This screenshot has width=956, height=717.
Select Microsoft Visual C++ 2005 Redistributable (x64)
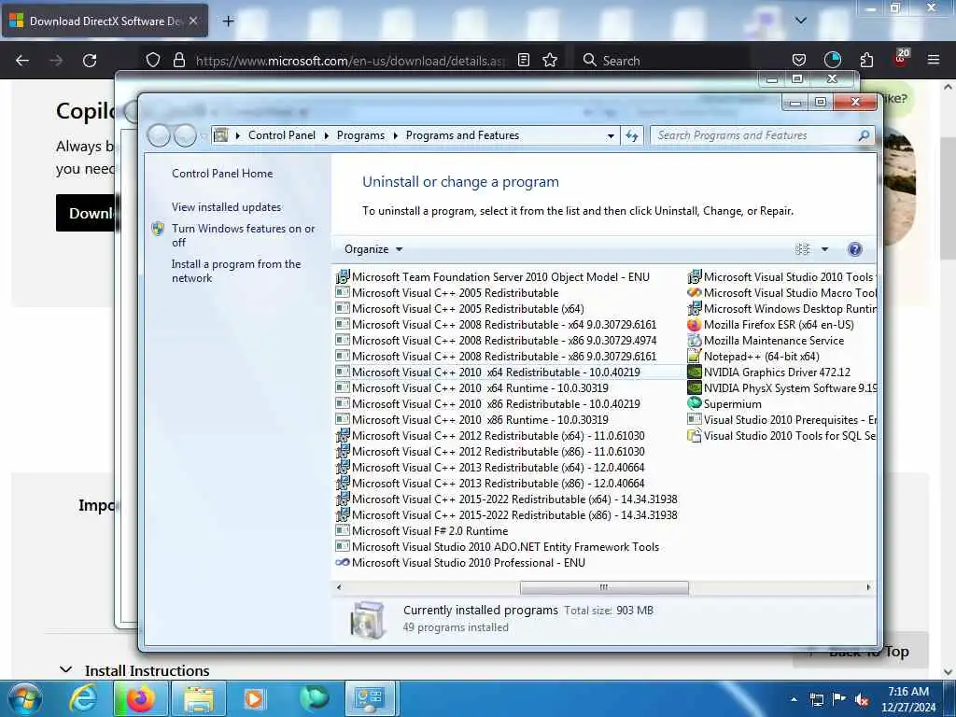coord(459,308)
